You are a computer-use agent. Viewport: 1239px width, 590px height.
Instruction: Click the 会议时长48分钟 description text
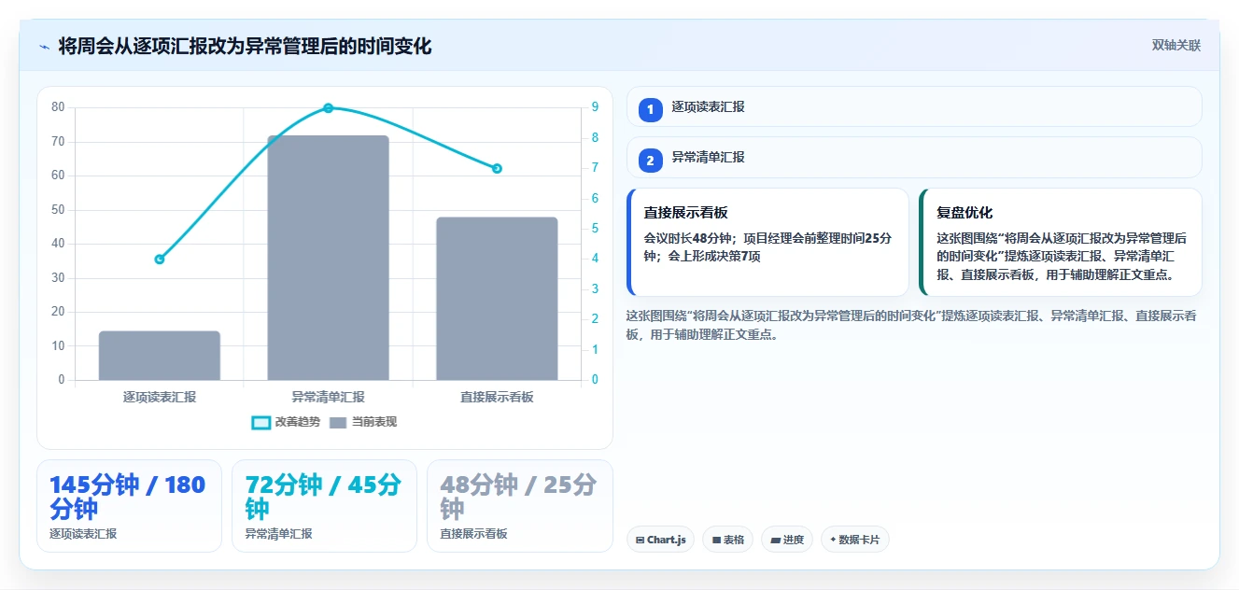[767, 247]
